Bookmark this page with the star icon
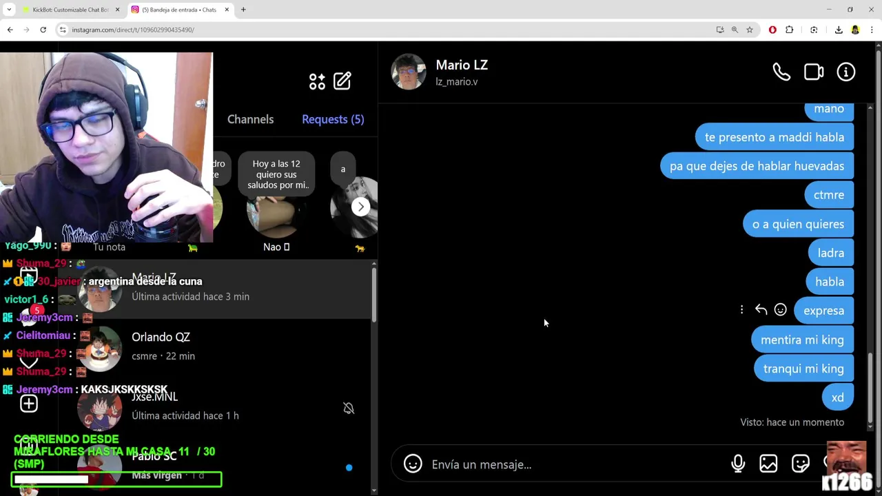 coord(750,30)
